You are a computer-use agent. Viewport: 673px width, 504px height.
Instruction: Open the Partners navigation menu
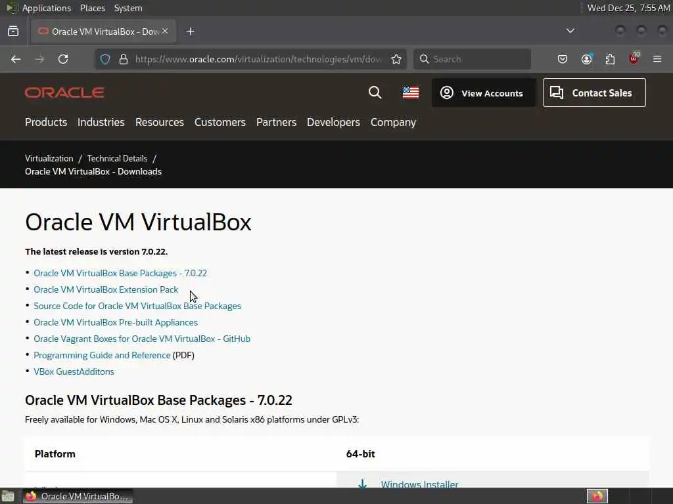coord(276,122)
